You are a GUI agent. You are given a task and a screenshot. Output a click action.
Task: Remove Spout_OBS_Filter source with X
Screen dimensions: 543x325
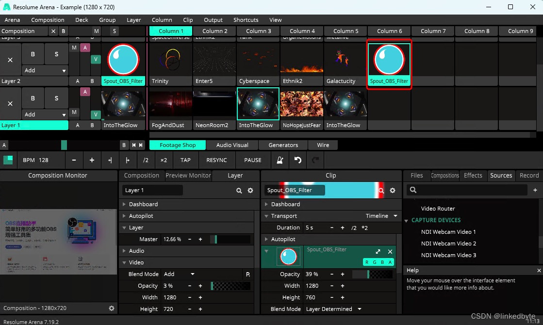point(390,252)
